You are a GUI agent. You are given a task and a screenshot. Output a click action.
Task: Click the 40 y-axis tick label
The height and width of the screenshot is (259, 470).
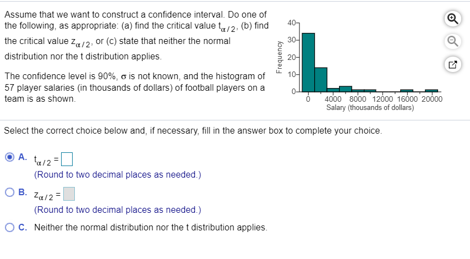coord(292,23)
